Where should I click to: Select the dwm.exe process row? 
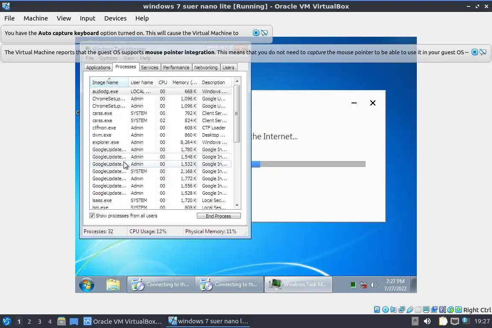pyautogui.click(x=161, y=135)
